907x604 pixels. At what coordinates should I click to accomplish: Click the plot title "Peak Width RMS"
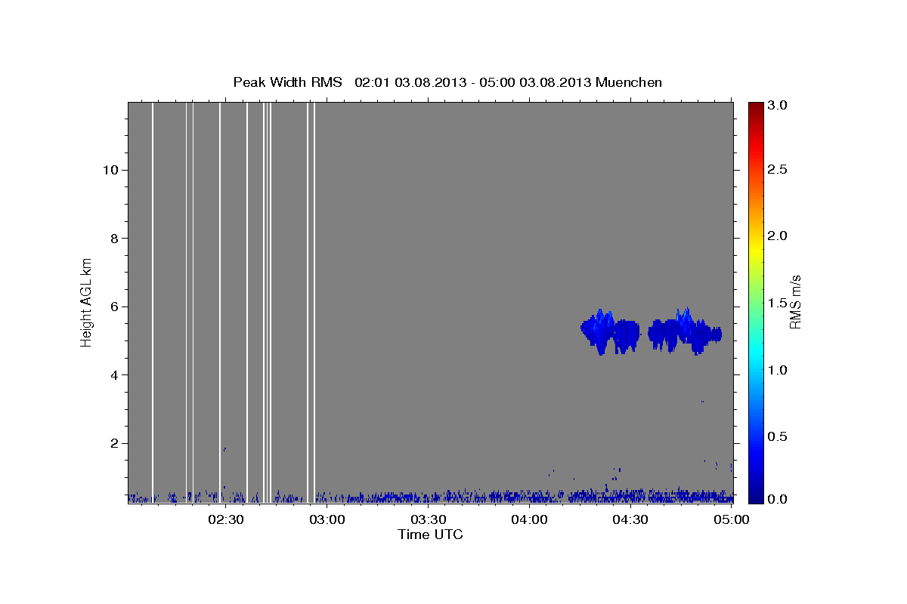click(x=287, y=82)
